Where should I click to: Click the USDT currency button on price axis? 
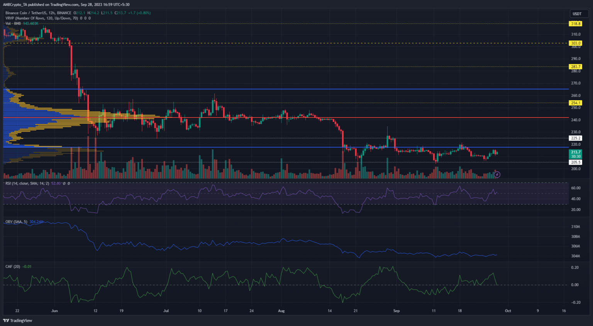click(x=577, y=14)
